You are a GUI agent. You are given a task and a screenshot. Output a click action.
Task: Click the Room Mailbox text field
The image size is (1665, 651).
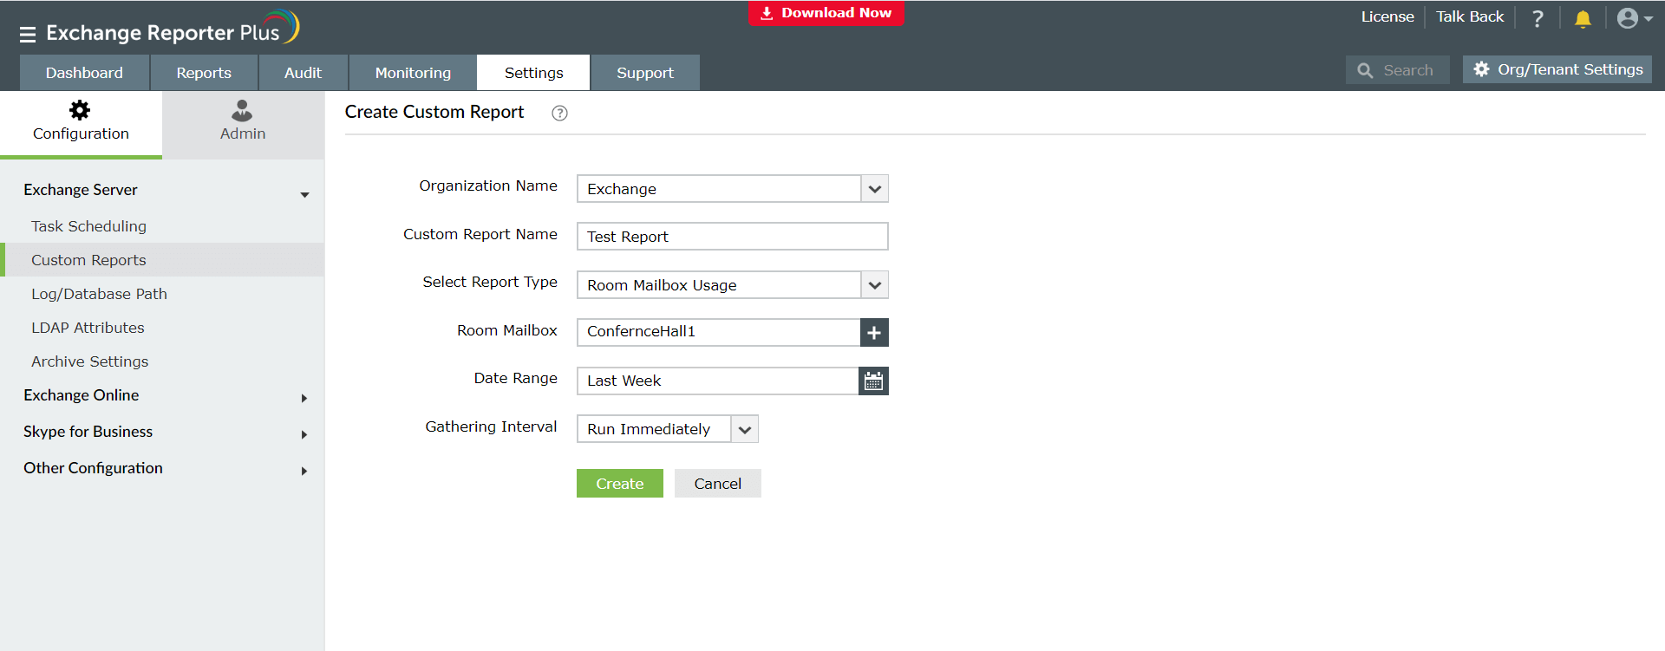pos(718,332)
